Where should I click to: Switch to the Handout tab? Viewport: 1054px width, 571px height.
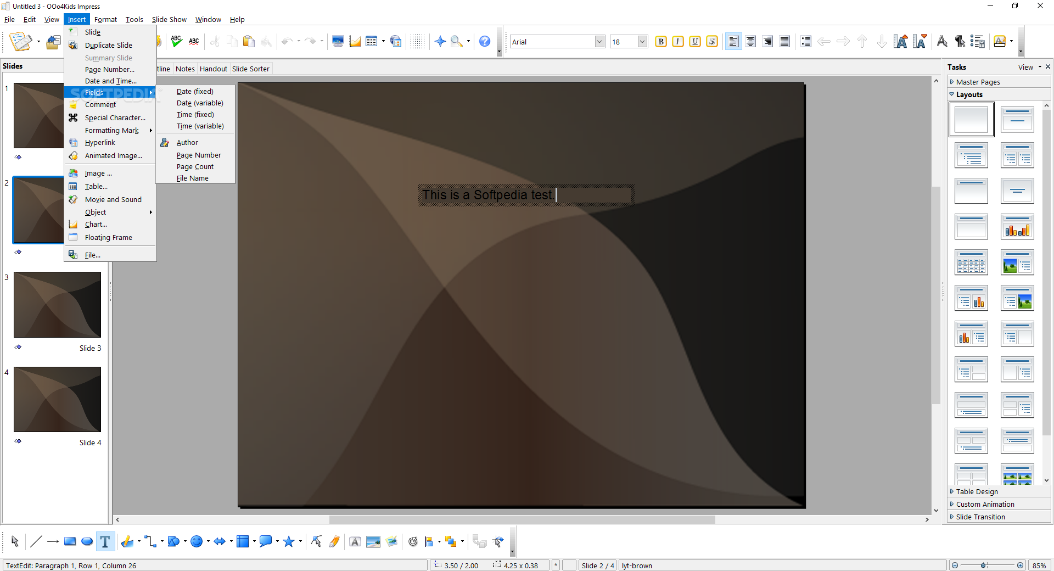[x=214, y=69]
